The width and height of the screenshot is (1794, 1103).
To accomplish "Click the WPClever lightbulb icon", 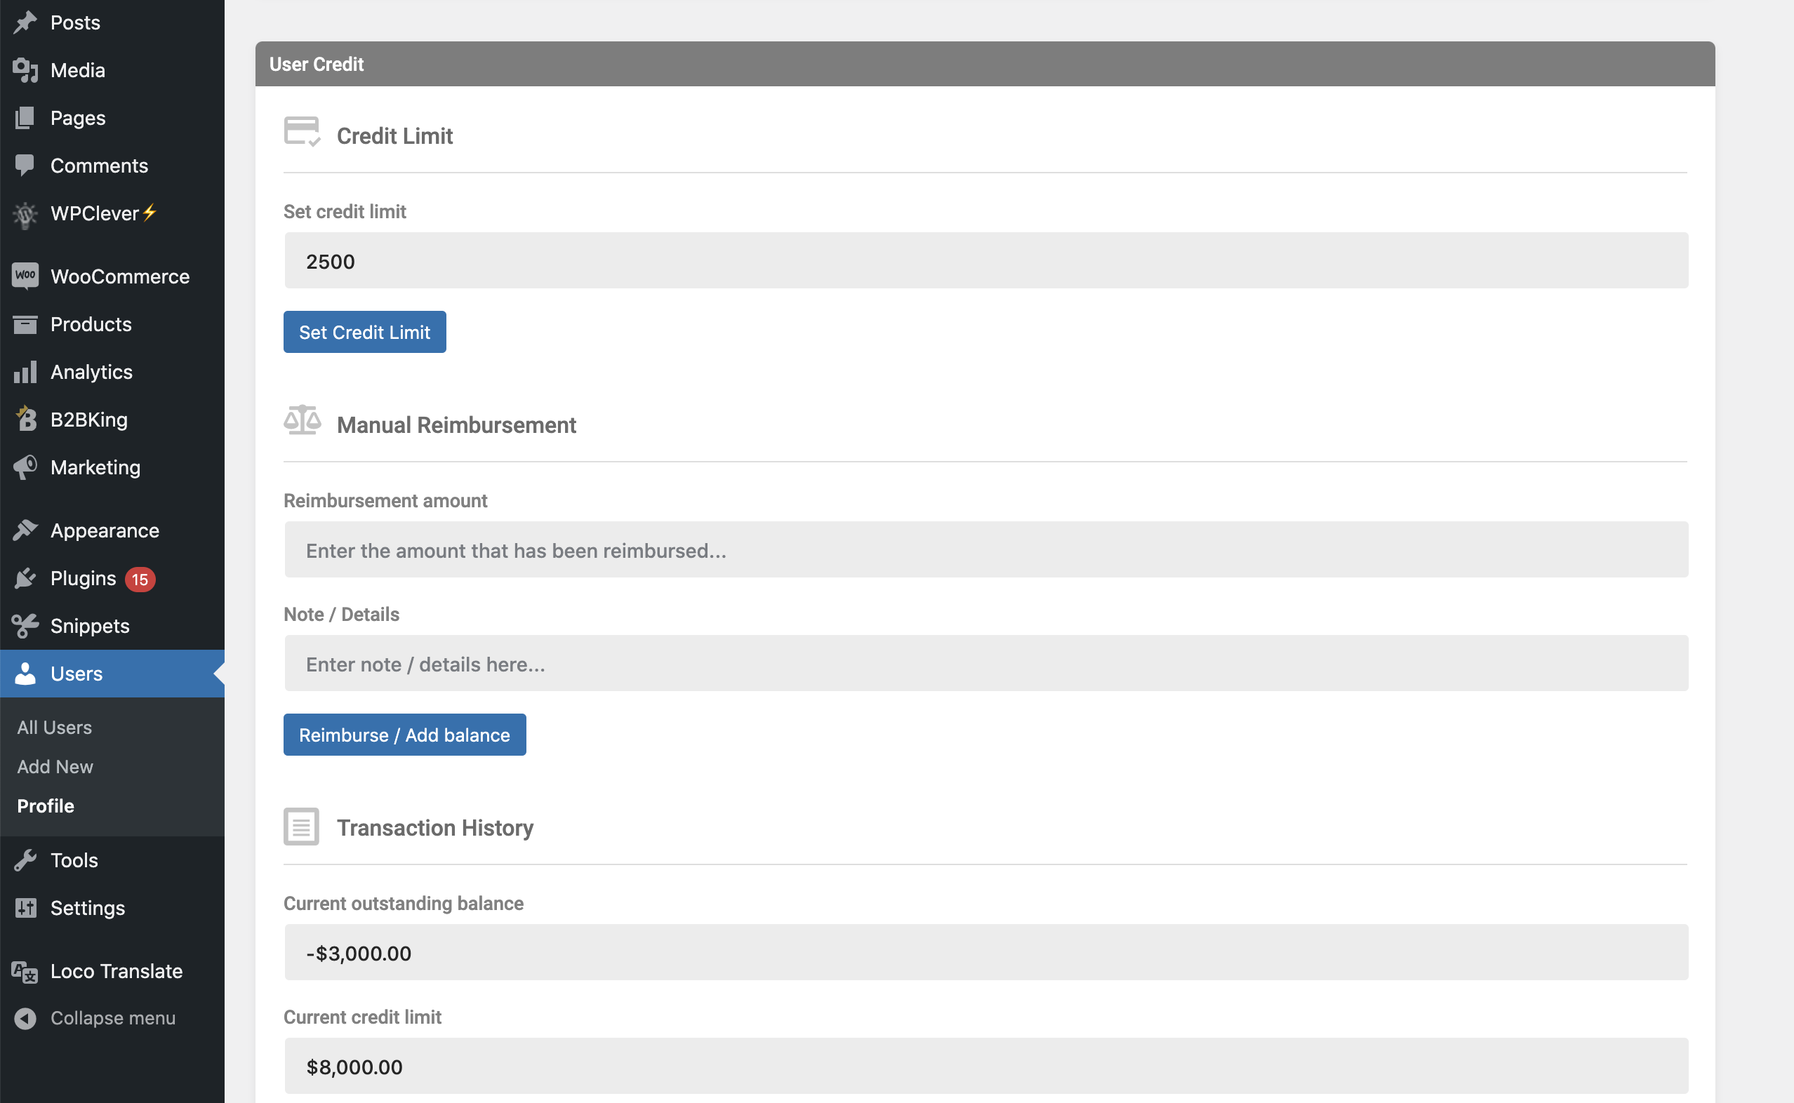I will 25,214.
